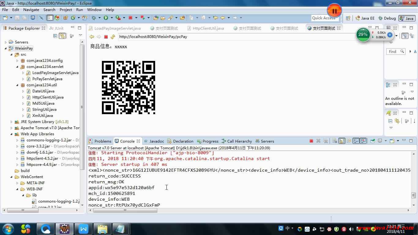418x235 pixels.
Task: Go back in the internal browser
Action: click(x=91, y=37)
